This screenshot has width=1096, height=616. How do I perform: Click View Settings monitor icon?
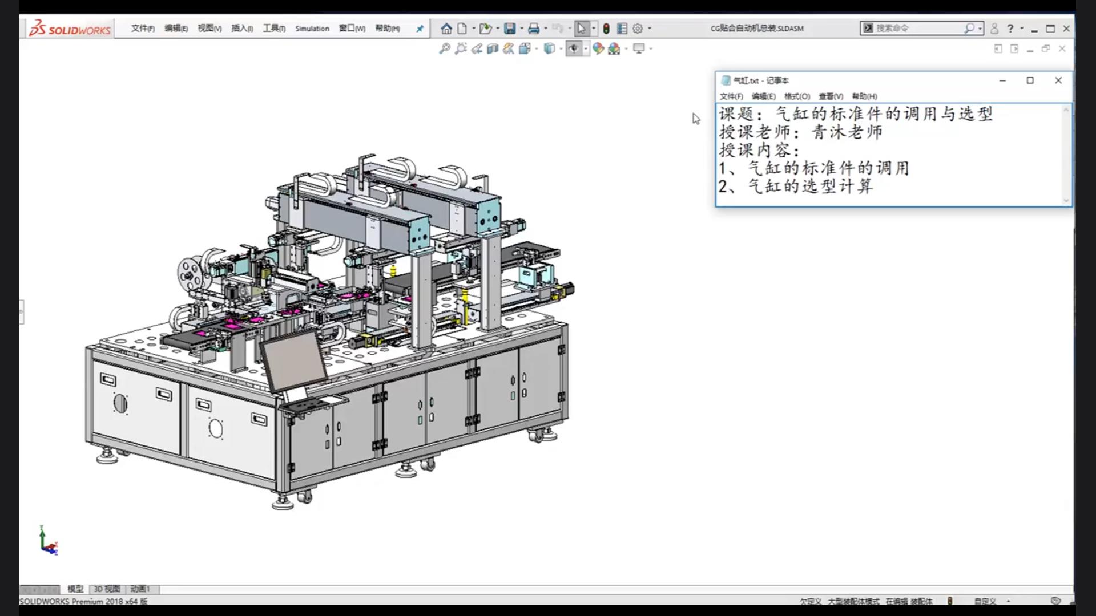click(x=639, y=49)
